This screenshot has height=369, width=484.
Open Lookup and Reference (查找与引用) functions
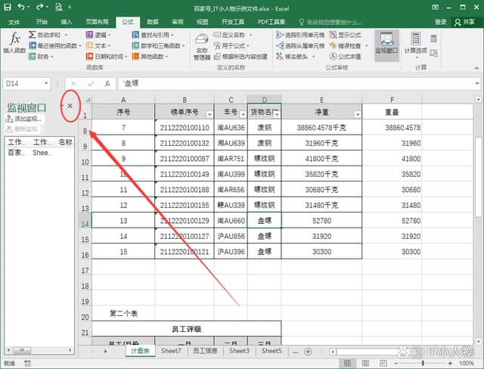click(153, 35)
